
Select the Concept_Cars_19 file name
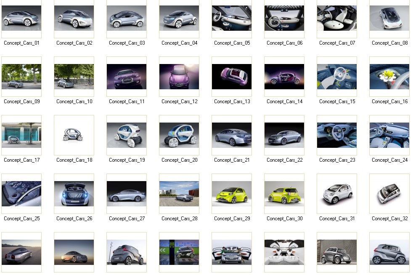point(127,160)
